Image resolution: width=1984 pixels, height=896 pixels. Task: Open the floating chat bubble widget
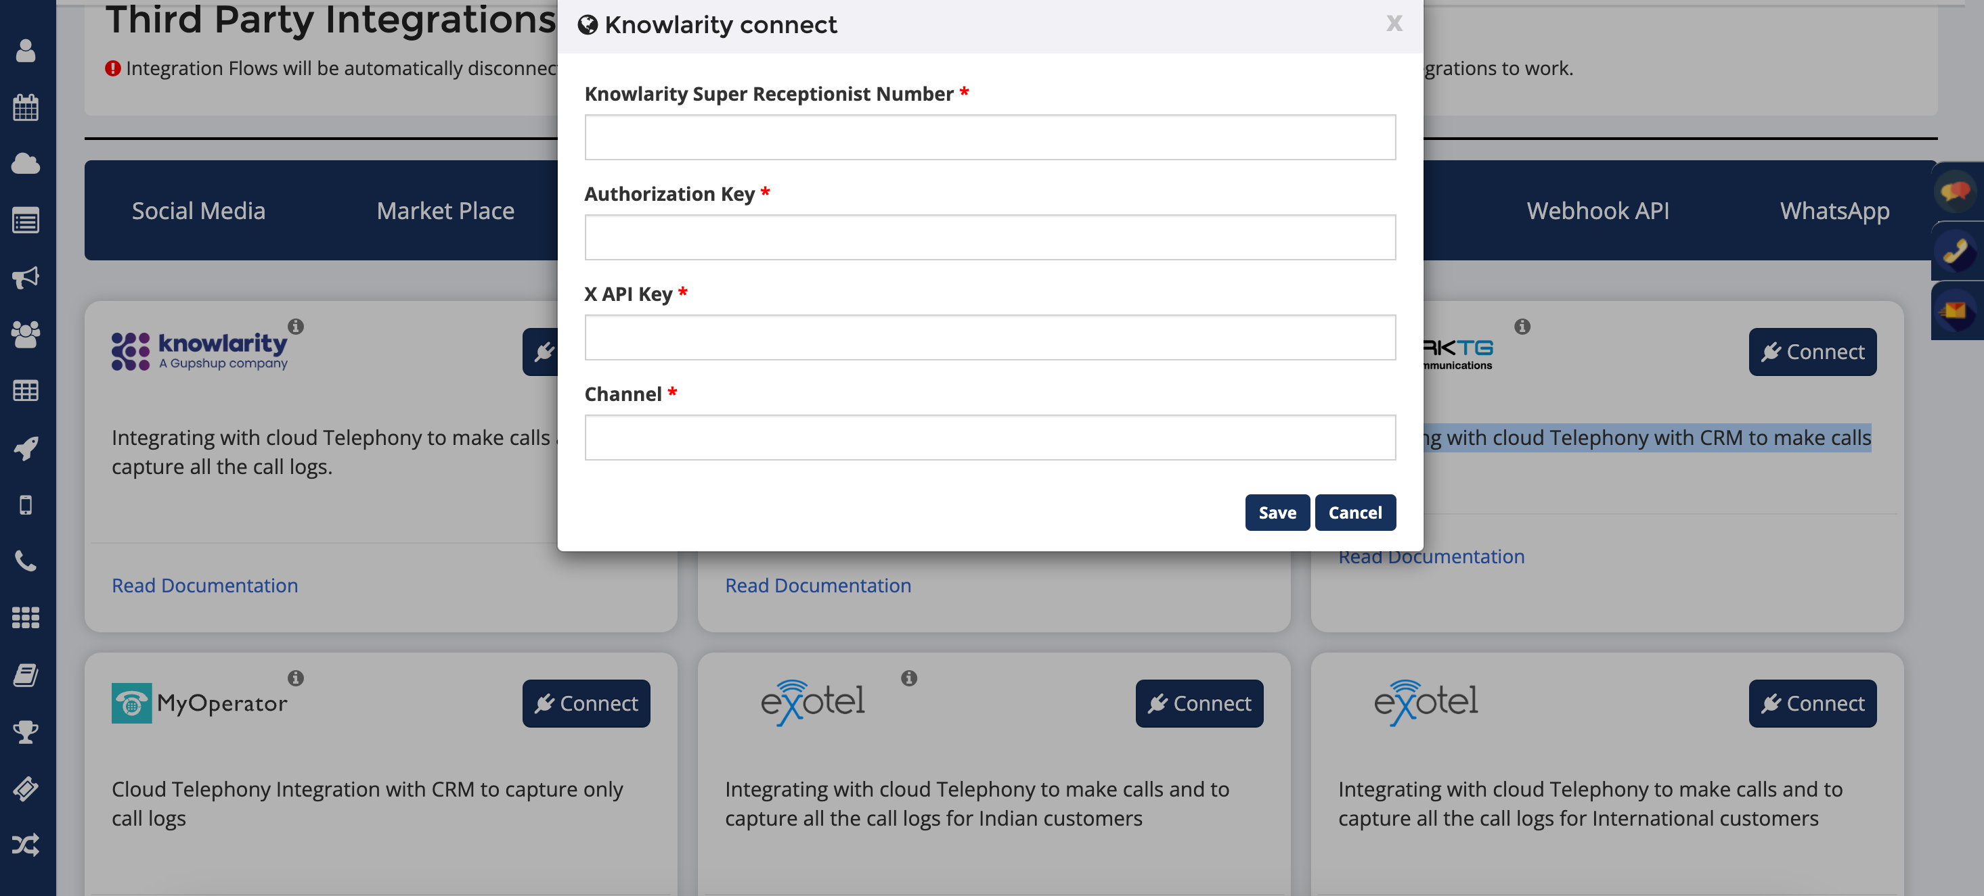pos(1955,191)
